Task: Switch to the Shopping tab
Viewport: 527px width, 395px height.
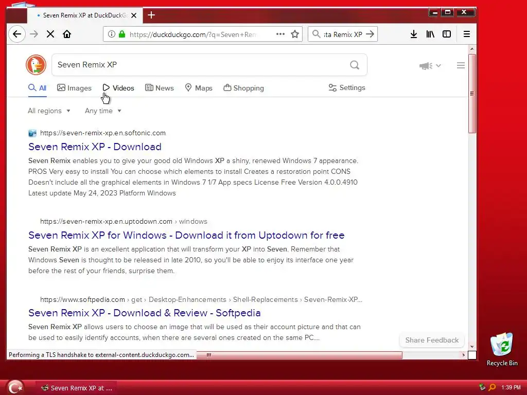Action: point(243,88)
